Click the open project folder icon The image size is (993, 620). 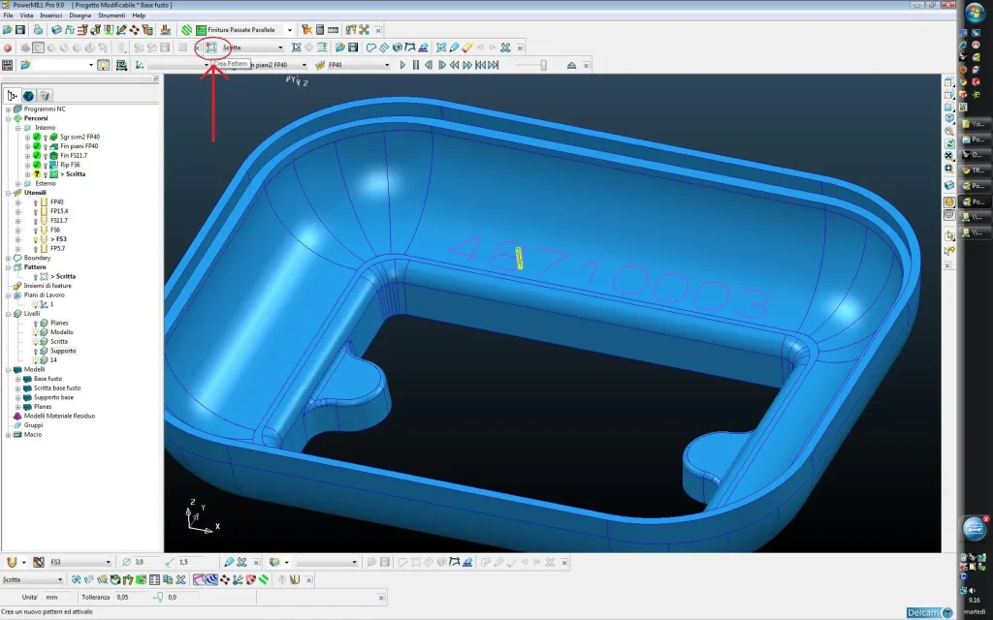[8, 30]
